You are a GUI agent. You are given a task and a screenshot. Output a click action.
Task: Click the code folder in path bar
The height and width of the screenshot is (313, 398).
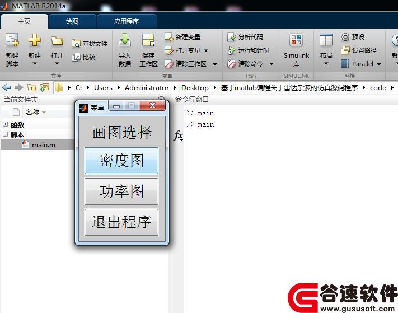(378, 87)
